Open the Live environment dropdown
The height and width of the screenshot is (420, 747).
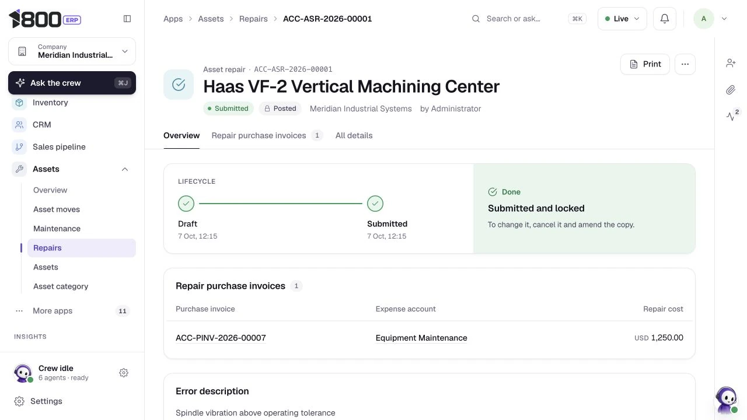[x=622, y=19]
